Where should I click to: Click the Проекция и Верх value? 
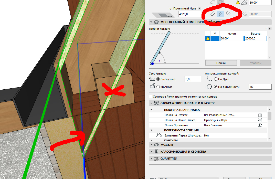tap(216, 120)
